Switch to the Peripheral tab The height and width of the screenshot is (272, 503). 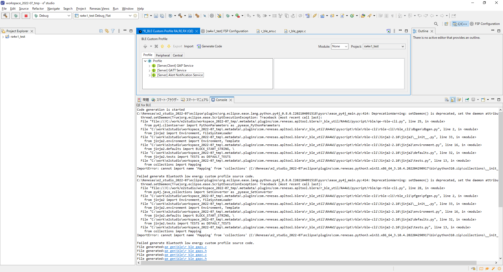click(x=163, y=55)
